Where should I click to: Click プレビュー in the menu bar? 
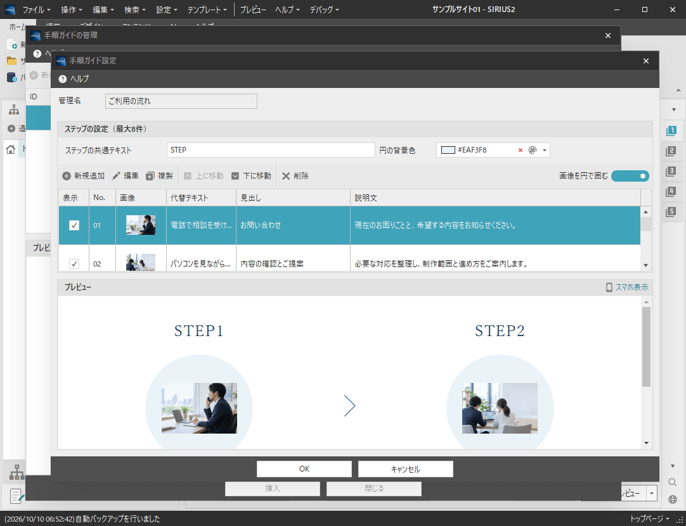tap(253, 9)
